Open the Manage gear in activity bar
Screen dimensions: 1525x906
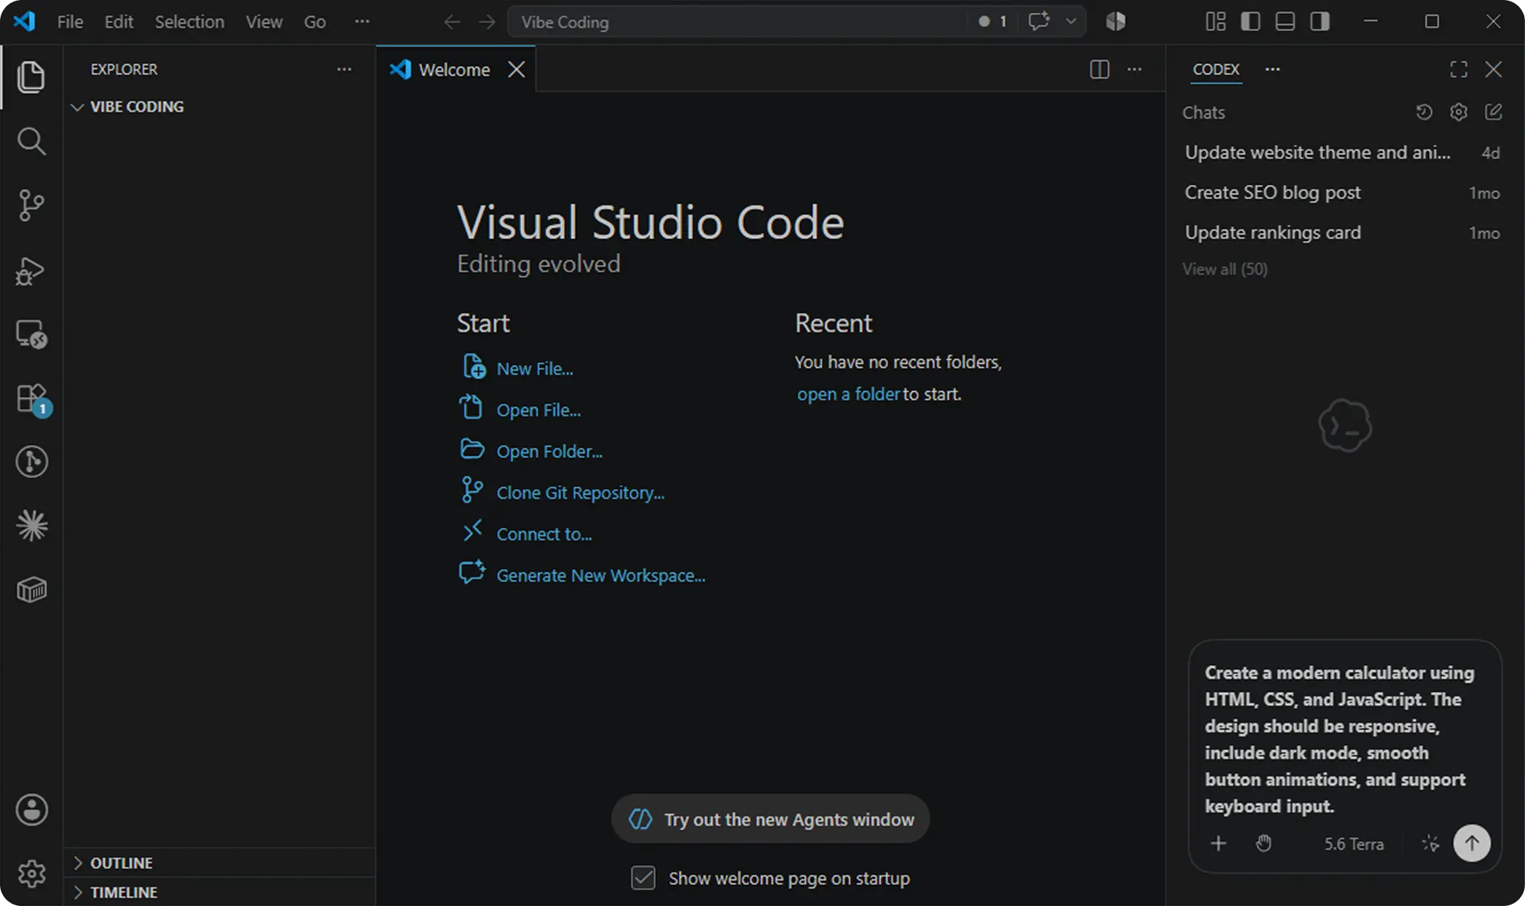[31, 873]
